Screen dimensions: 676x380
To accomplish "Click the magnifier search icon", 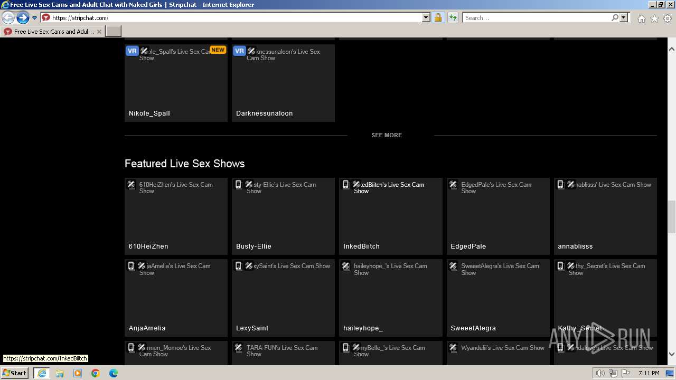I will (615, 18).
